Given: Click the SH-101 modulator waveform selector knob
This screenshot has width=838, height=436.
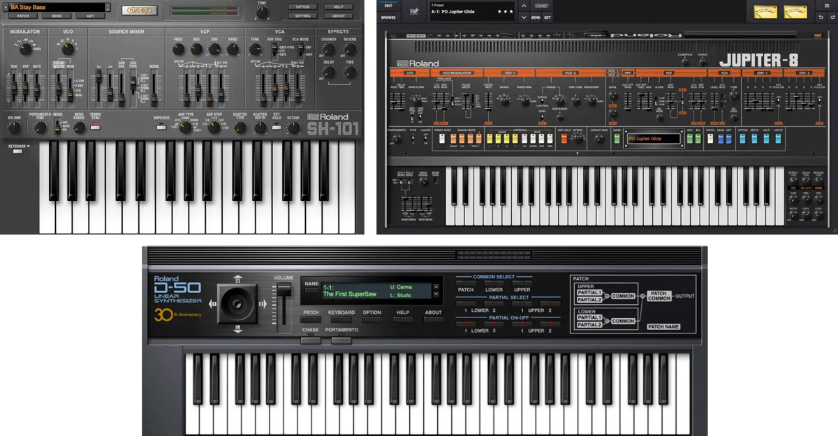Looking at the screenshot, I should [25, 48].
